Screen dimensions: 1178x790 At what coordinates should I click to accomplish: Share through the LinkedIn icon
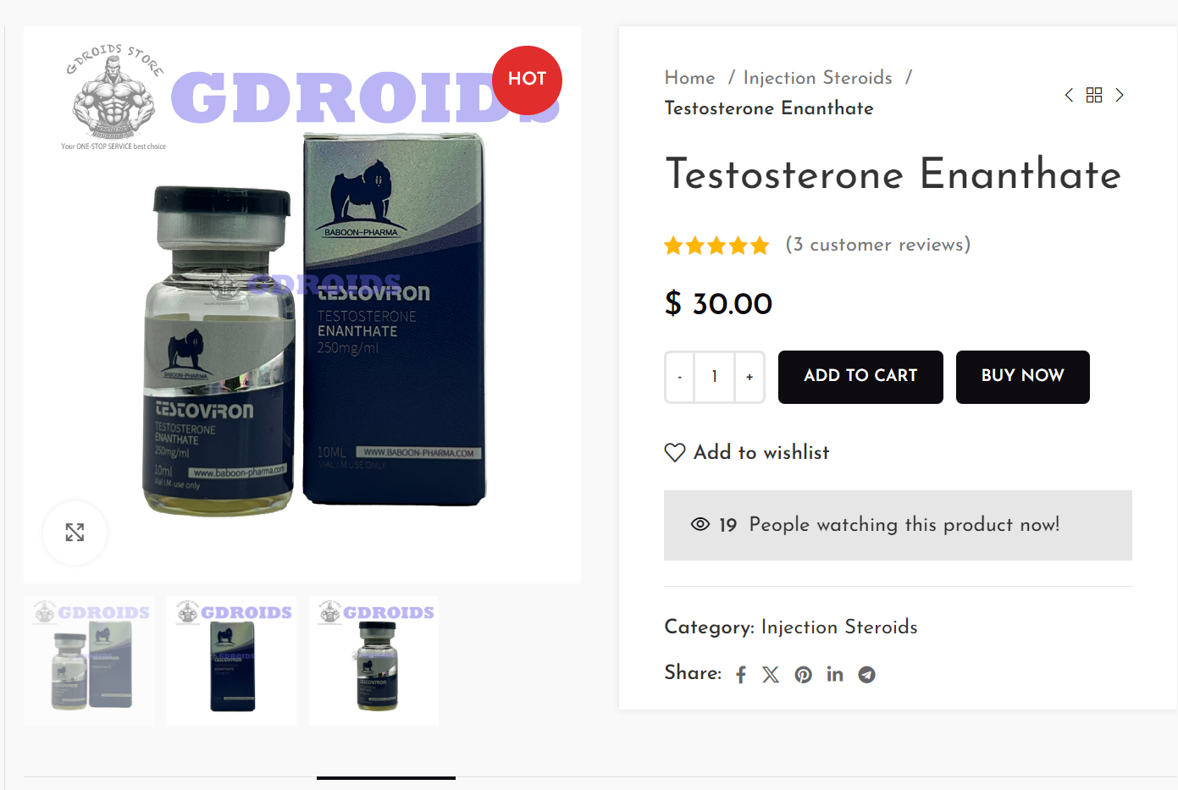point(835,674)
